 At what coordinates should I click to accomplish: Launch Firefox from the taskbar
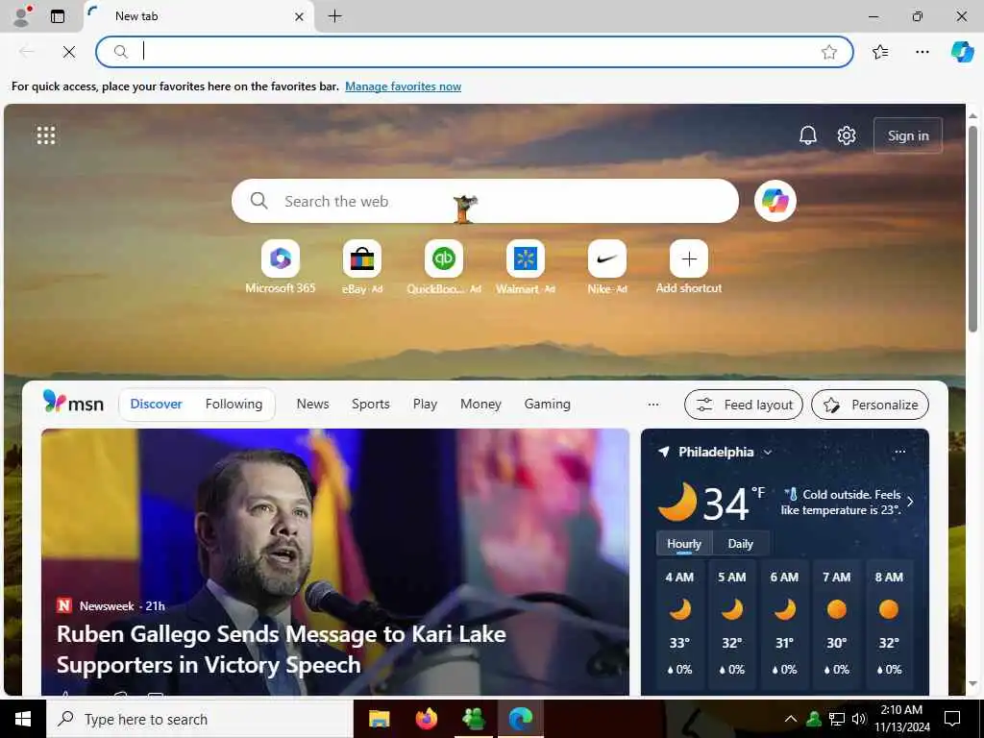tap(427, 719)
